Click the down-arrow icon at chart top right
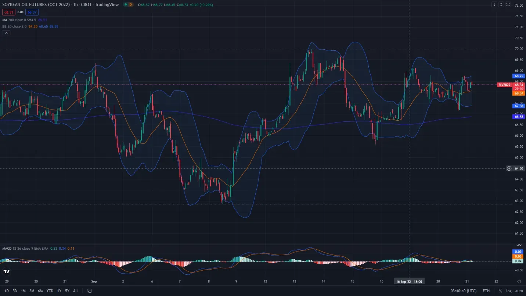The image size is (526, 296). click(x=494, y=5)
